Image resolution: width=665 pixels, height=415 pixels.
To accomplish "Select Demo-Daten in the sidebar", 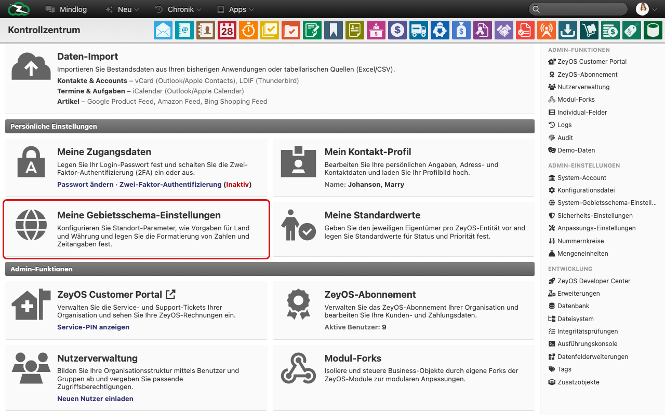I will click(x=571, y=150).
